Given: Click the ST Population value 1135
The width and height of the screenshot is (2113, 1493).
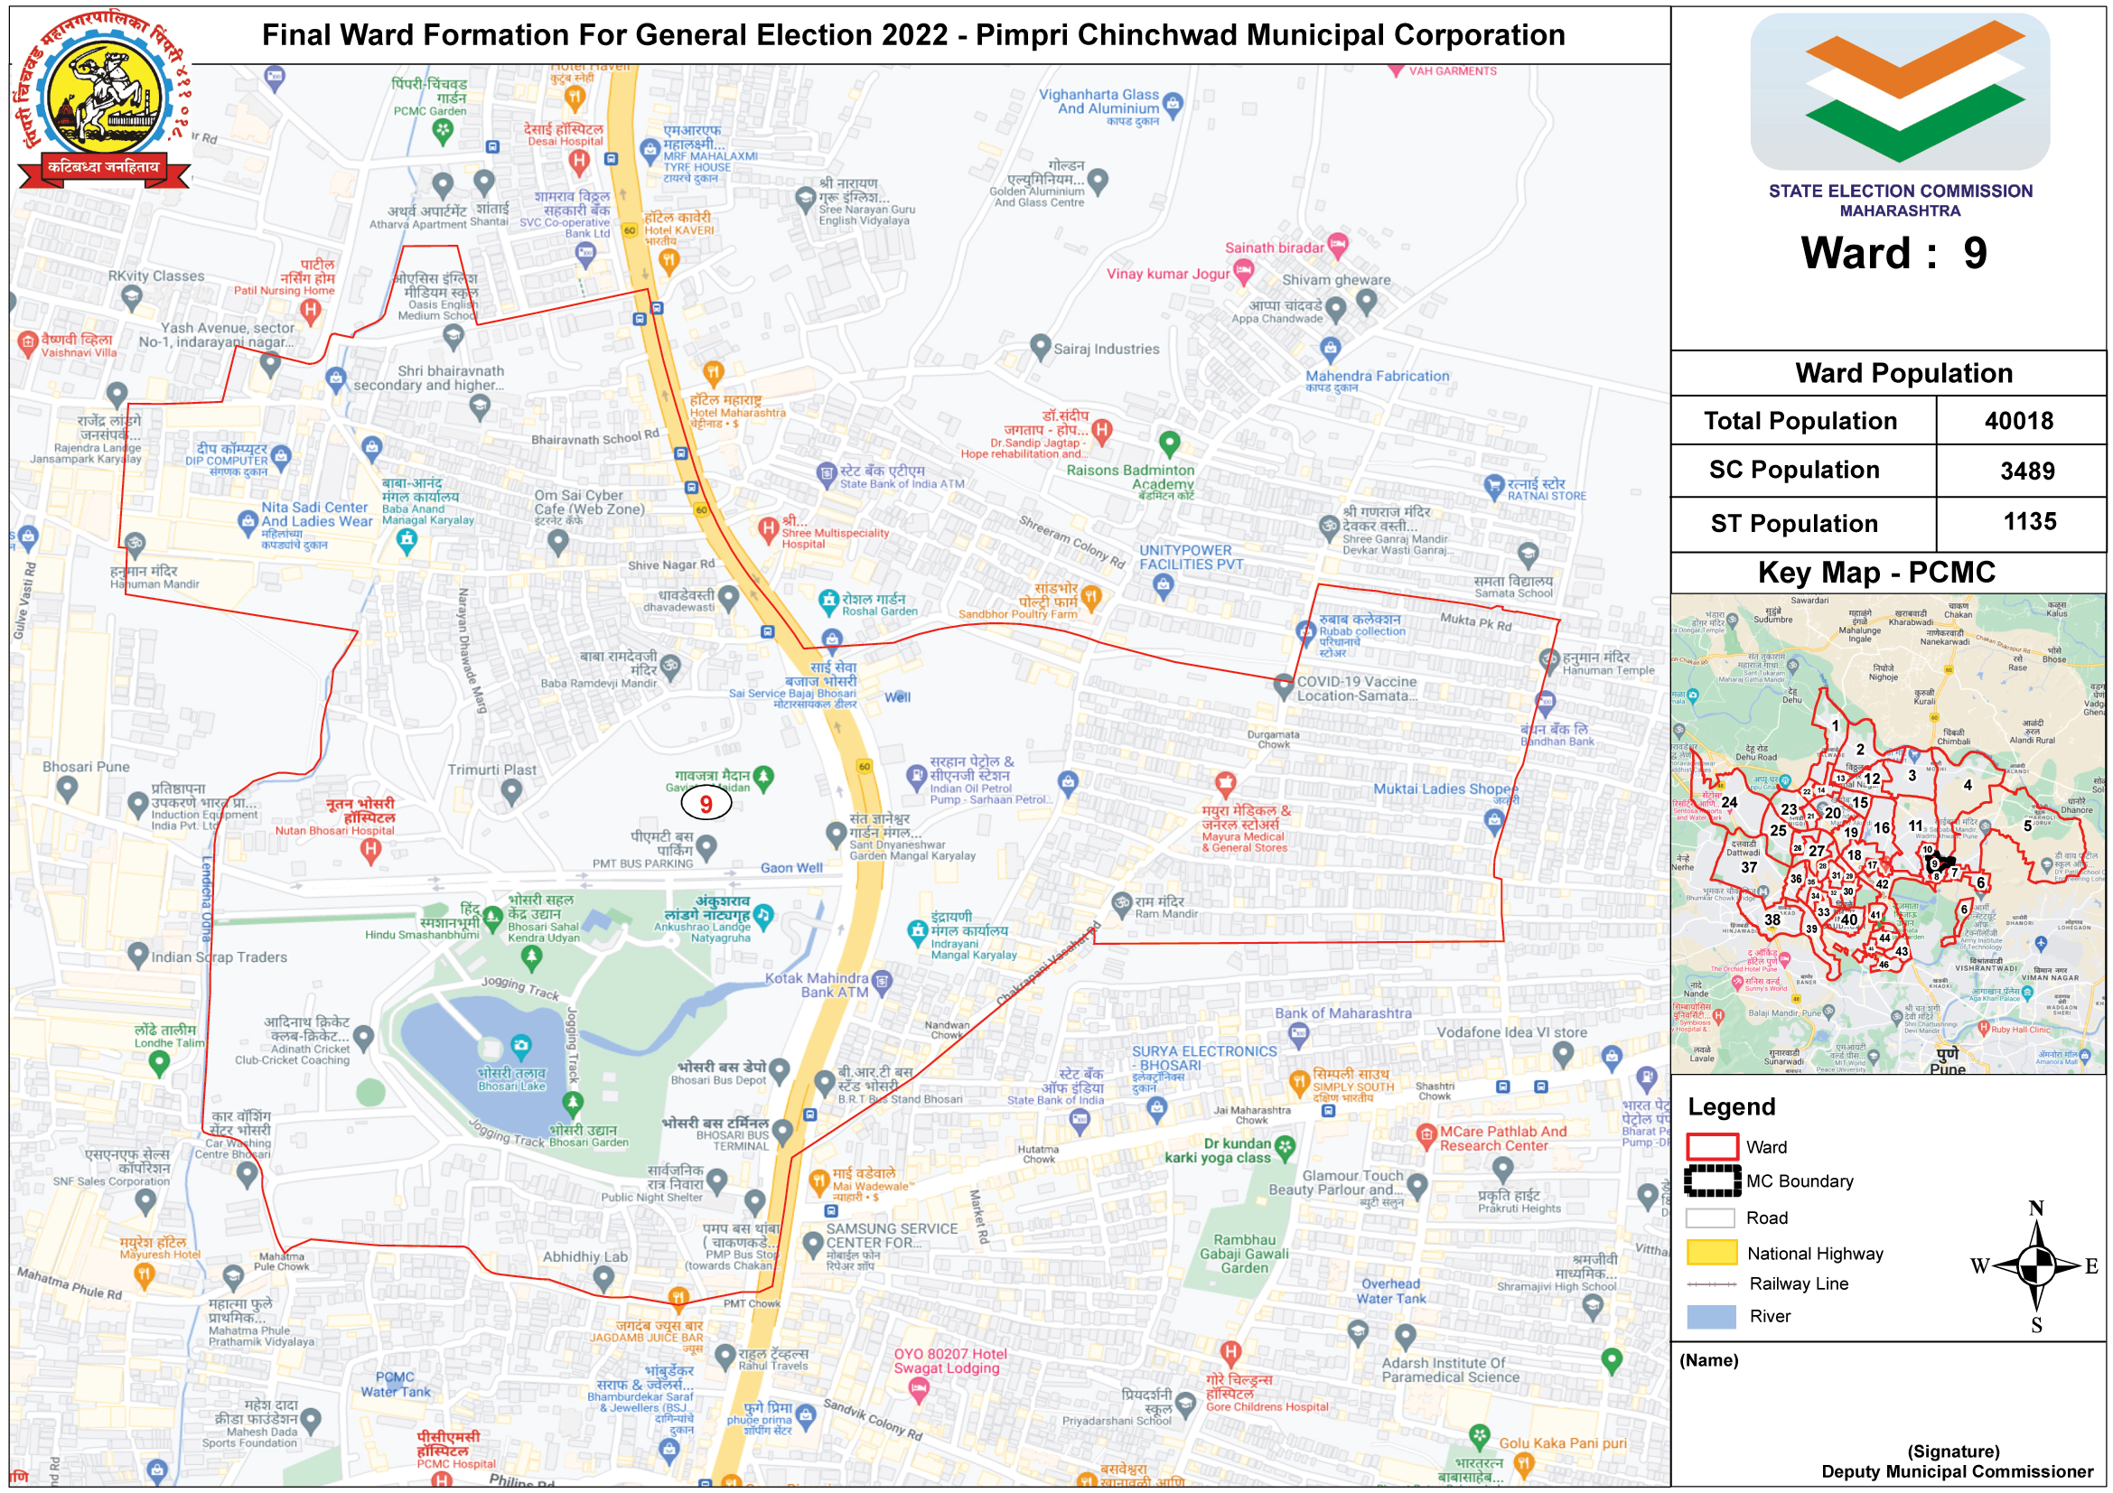Looking at the screenshot, I should pos(2030,522).
